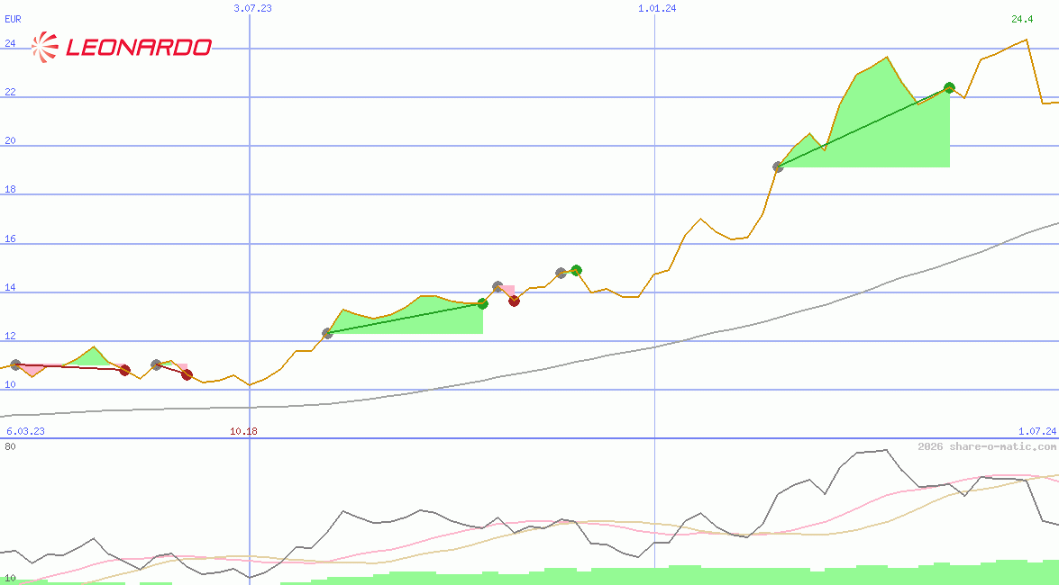
Task: Click the leftmost gray entry marker on chart
Action: click(15, 364)
